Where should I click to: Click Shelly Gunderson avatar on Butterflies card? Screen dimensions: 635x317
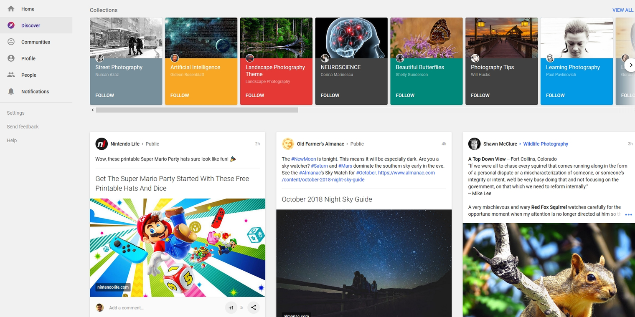click(x=400, y=58)
